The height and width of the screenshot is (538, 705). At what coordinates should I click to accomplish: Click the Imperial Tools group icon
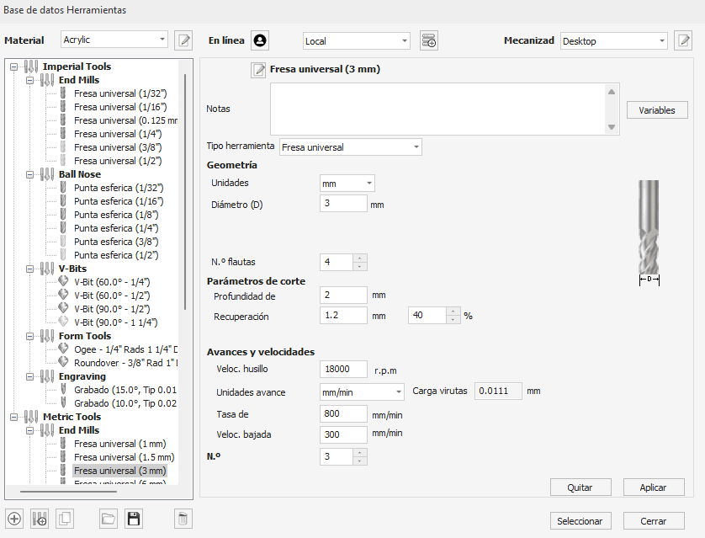tap(30, 67)
